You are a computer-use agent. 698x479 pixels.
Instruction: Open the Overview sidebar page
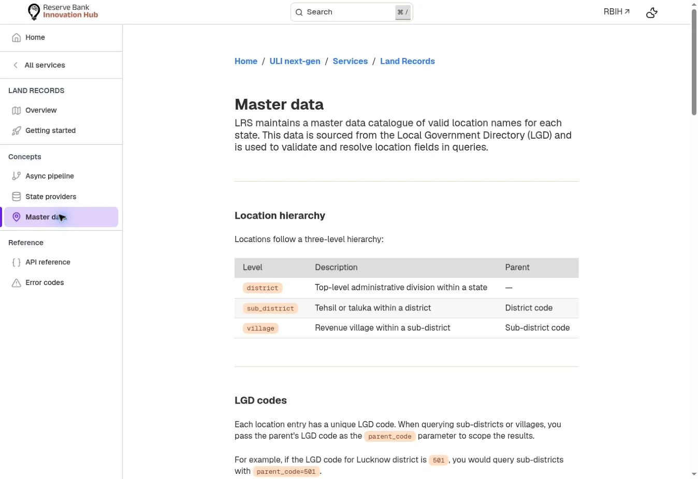tap(61, 110)
